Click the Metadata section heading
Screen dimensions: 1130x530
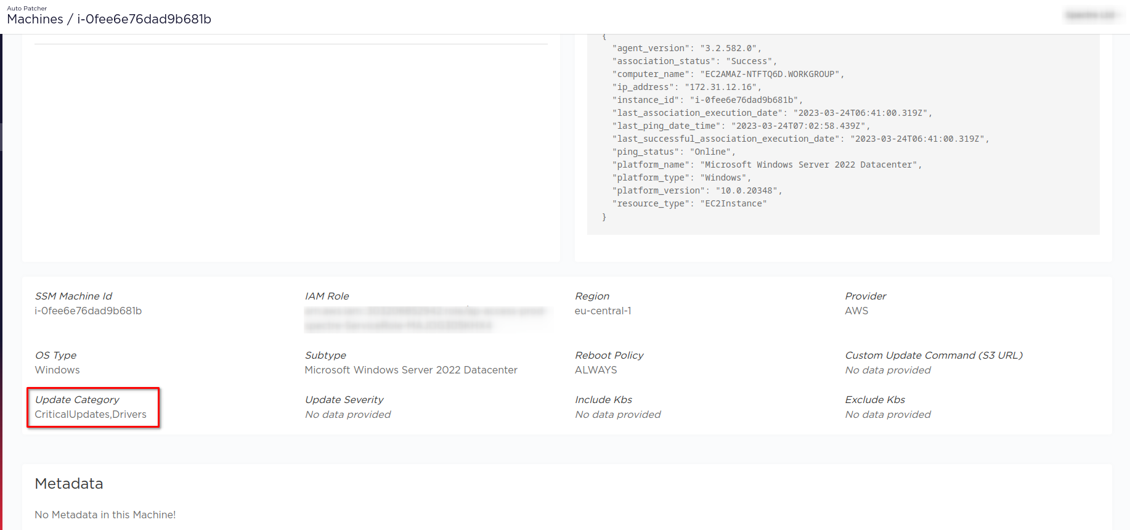69,484
